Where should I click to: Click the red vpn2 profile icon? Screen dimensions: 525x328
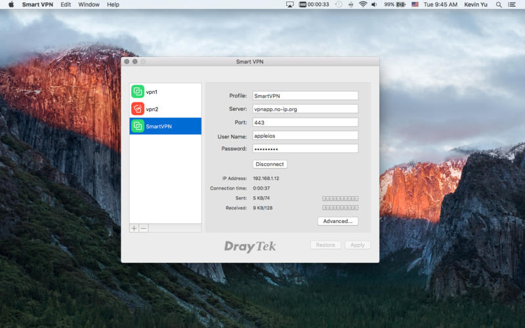[138, 109]
